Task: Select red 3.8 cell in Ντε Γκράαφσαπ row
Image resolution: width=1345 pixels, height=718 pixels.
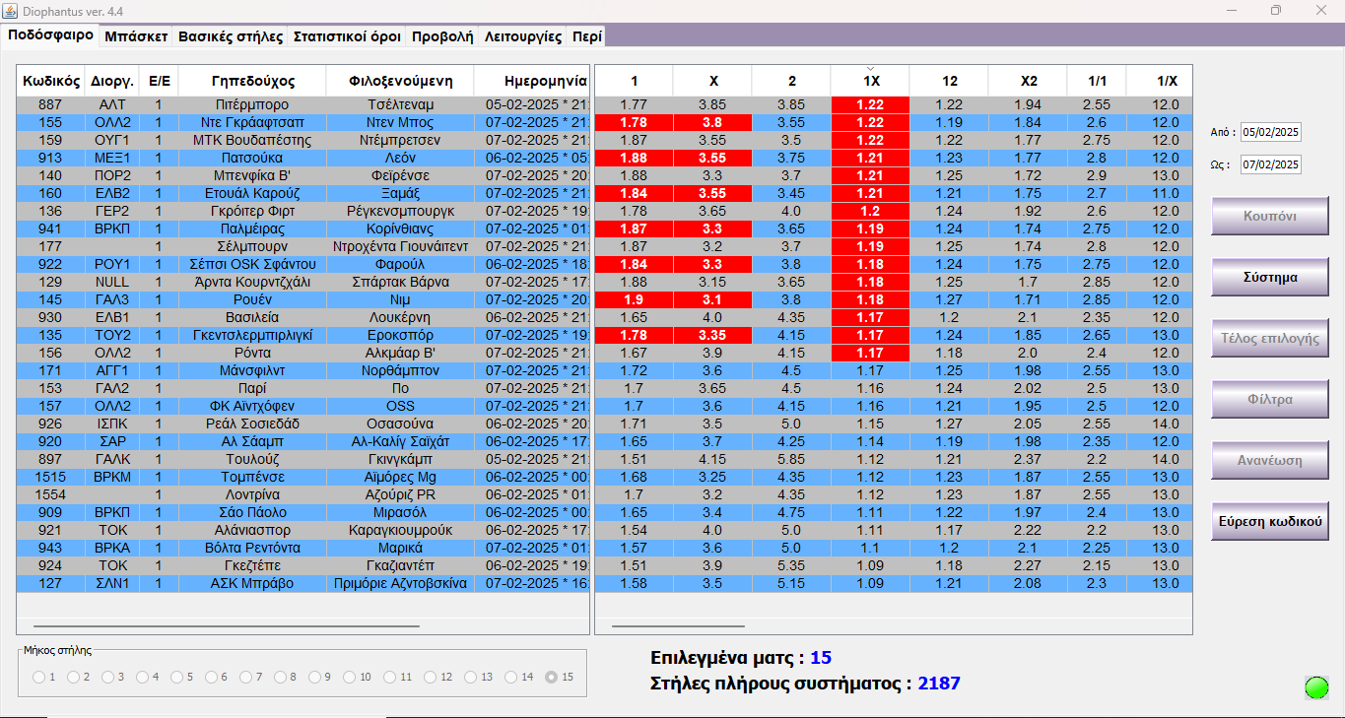Action: (x=712, y=122)
